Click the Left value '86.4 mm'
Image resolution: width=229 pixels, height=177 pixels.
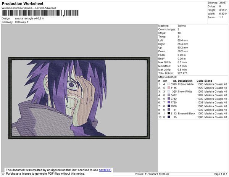pos(183,40)
